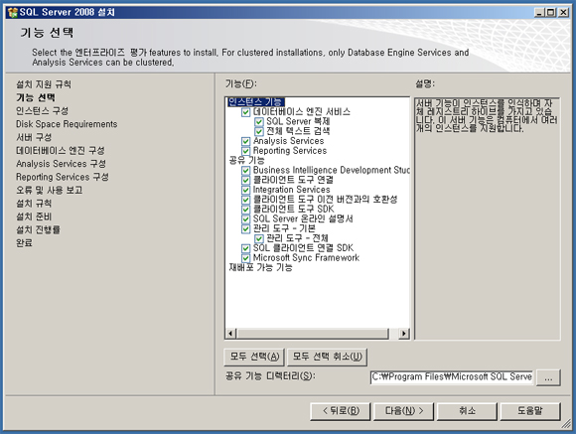Viewport: 576px width, 434px height.
Task: Browse shared feature directory with ... button
Action: pos(548,377)
